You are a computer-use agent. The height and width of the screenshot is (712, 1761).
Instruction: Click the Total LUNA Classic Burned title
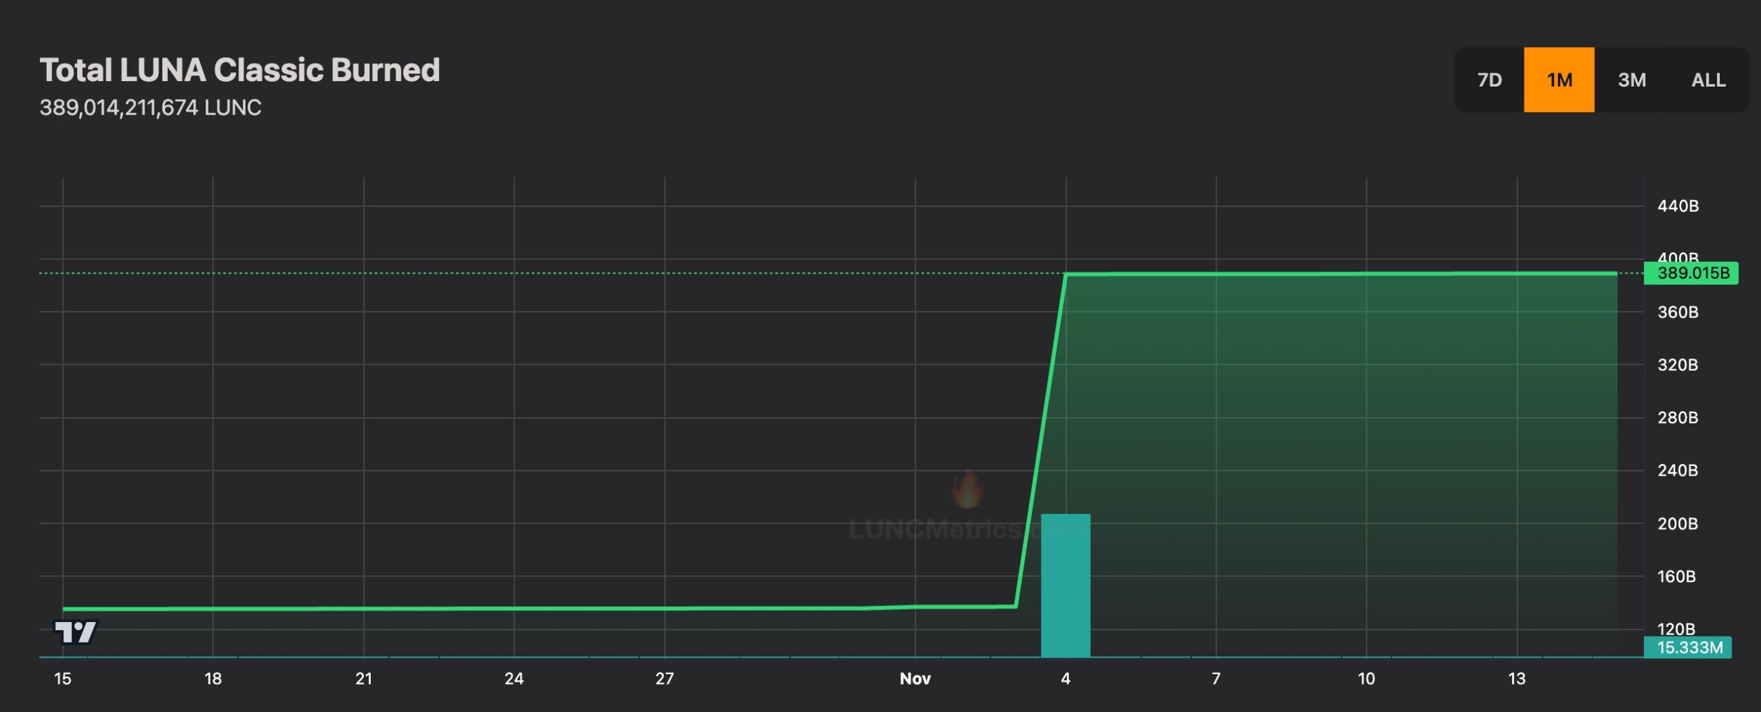tap(240, 69)
